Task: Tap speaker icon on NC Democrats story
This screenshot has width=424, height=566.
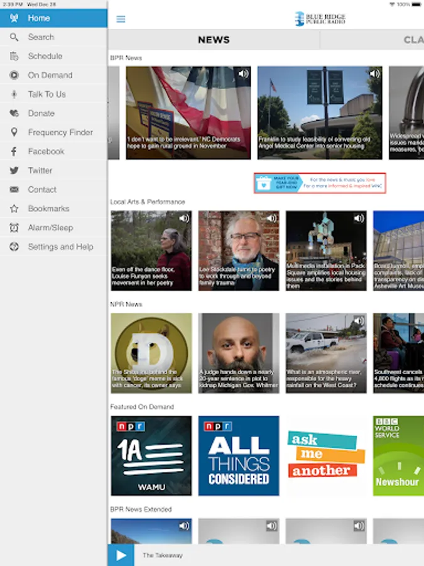Action: (x=243, y=74)
